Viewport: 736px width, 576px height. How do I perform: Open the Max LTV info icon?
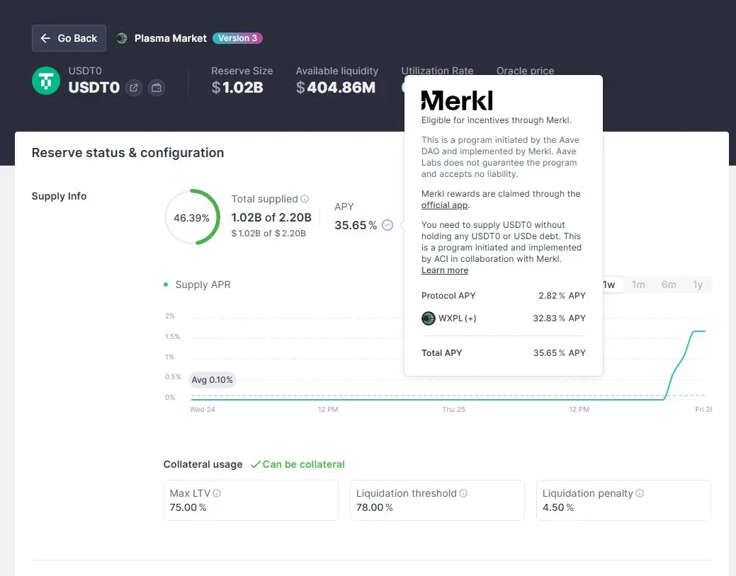217,493
